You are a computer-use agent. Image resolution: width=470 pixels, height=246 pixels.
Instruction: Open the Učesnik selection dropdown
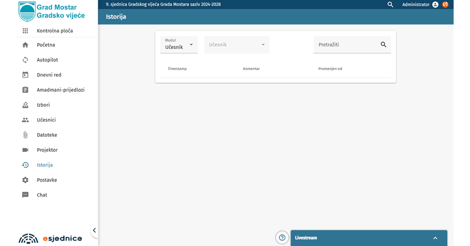click(237, 44)
